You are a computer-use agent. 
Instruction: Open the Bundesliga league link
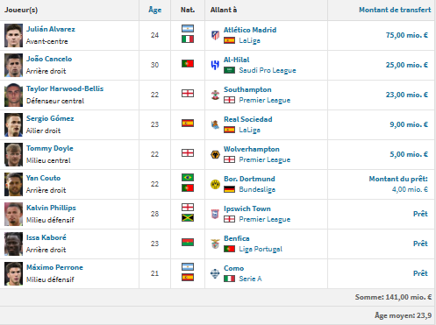point(257,189)
